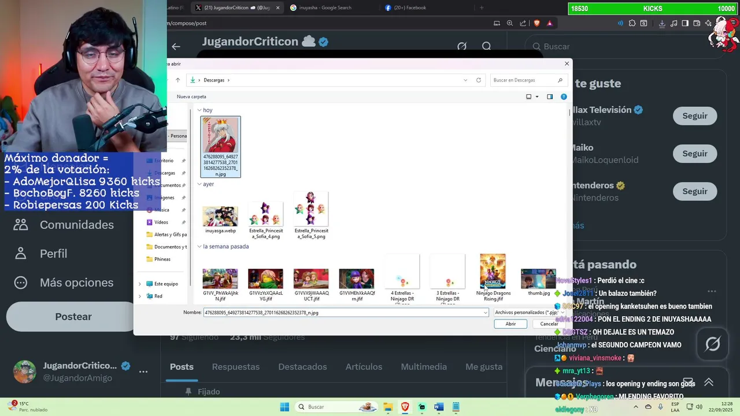Open Word from the taskbar
The image size is (740, 416).
pos(438,407)
